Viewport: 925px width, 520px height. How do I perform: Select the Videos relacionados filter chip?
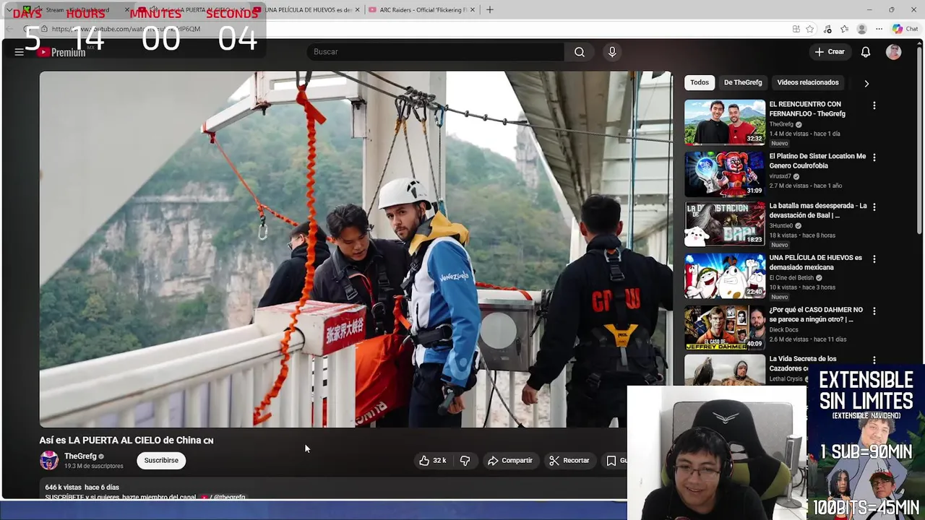tap(808, 82)
